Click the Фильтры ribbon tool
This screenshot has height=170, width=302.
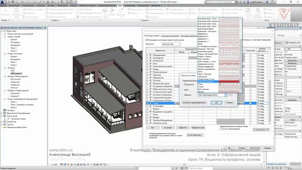click(x=28, y=13)
